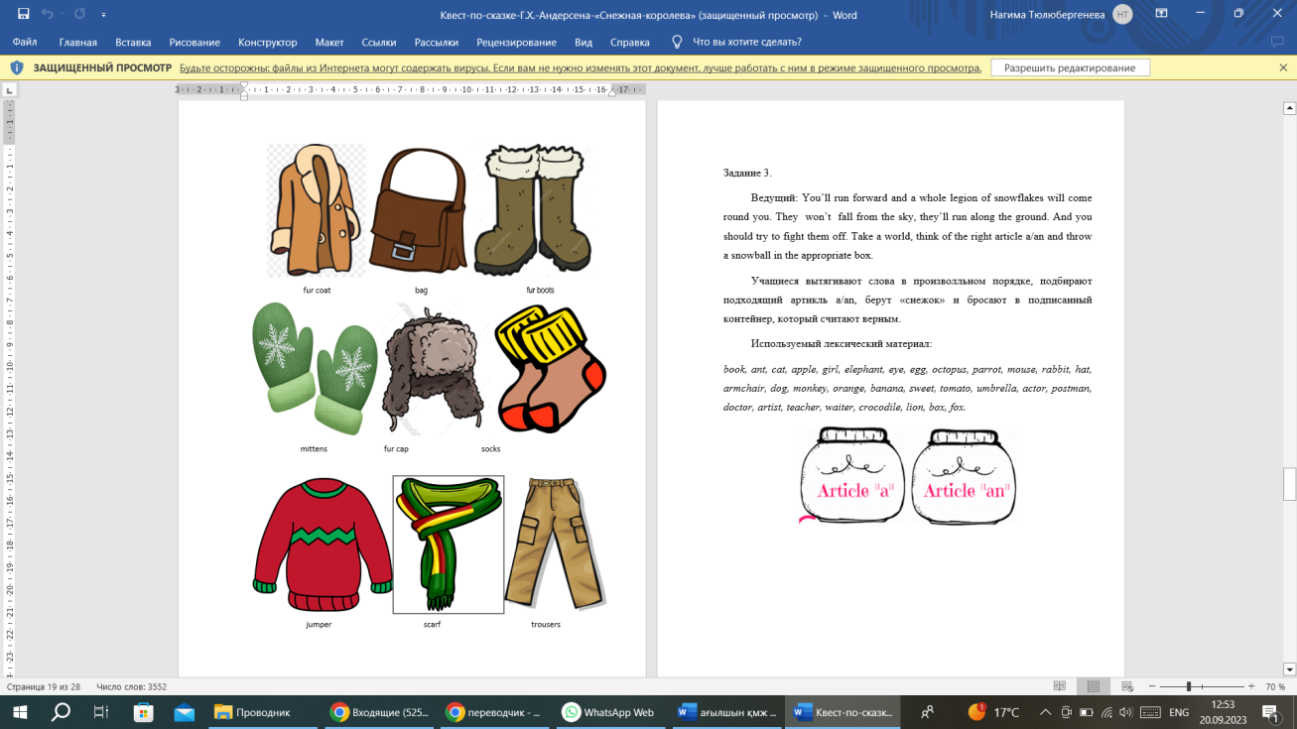Click the zoom slider in status bar
The image size is (1297, 729).
click(1188, 686)
